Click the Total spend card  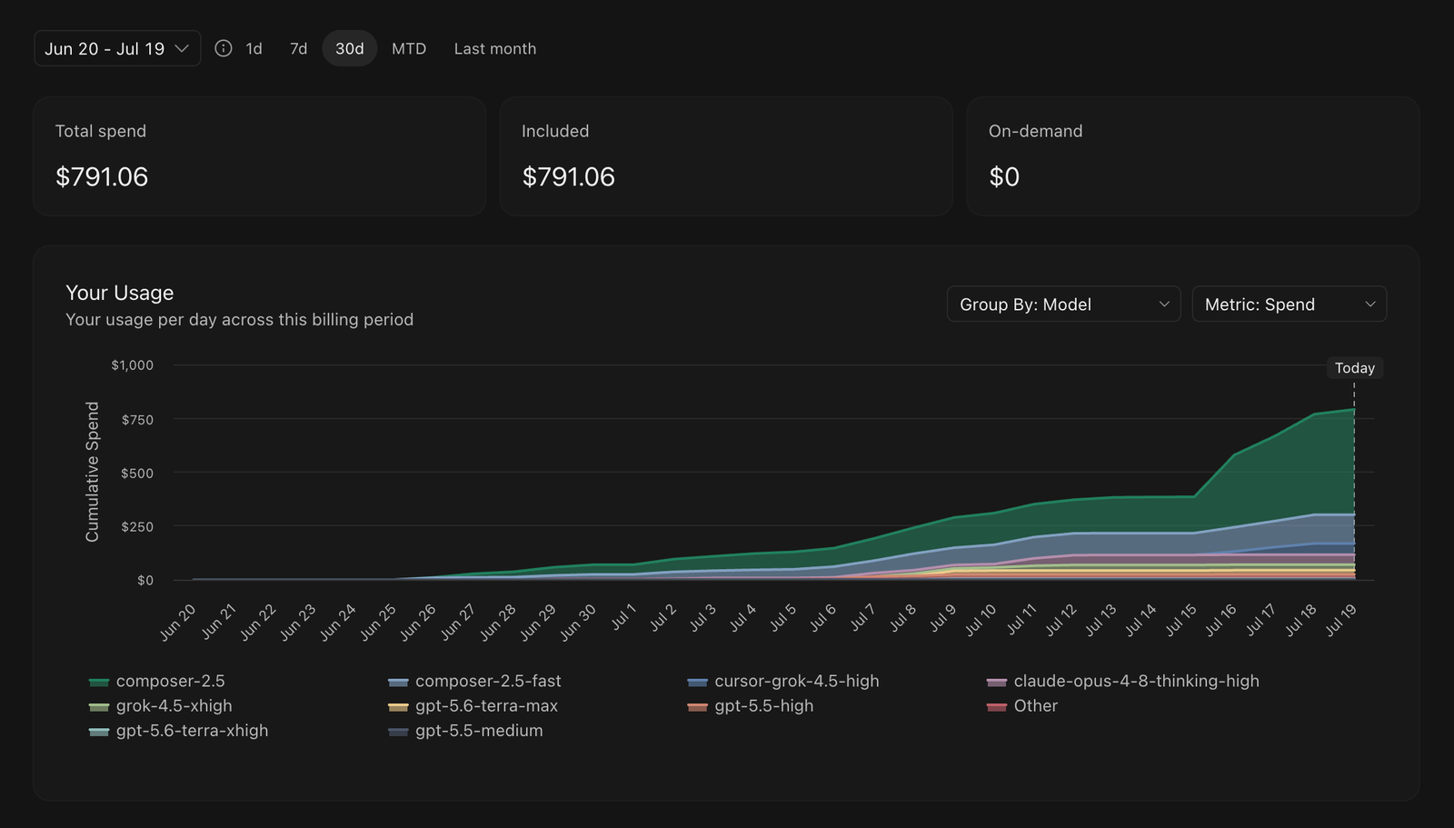(x=259, y=156)
